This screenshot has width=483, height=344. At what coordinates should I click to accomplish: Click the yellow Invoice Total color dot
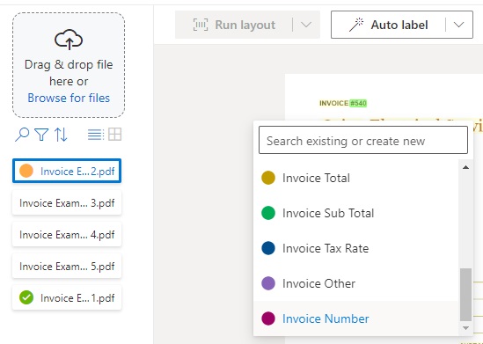pos(268,178)
